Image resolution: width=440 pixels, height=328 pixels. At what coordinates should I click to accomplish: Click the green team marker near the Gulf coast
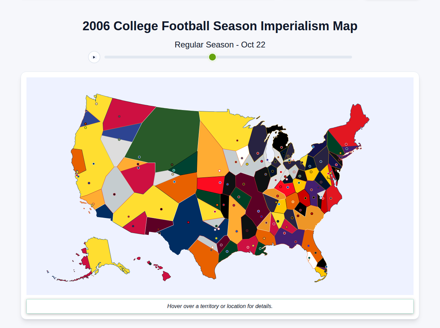click(260, 249)
